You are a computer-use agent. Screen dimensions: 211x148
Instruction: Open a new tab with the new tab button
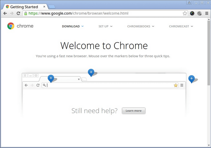pyautogui.click(x=52, y=7)
